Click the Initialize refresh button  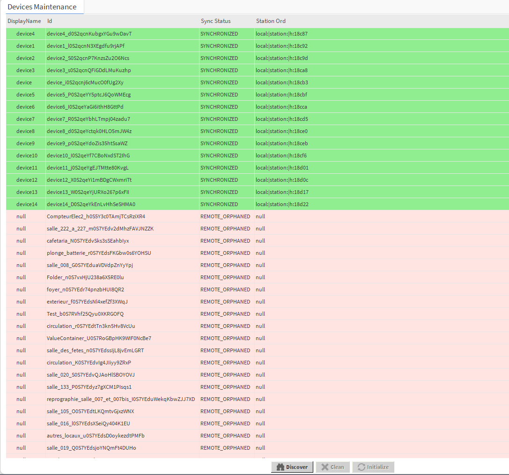[373, 467]
